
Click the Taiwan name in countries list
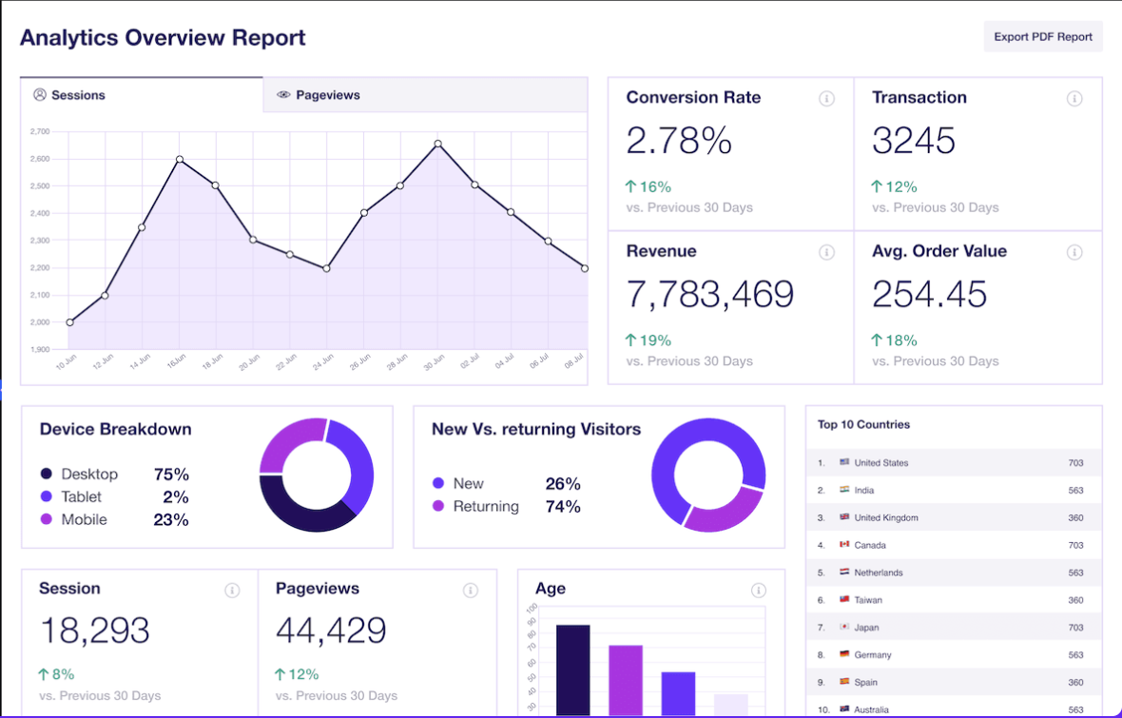[868, 600]
